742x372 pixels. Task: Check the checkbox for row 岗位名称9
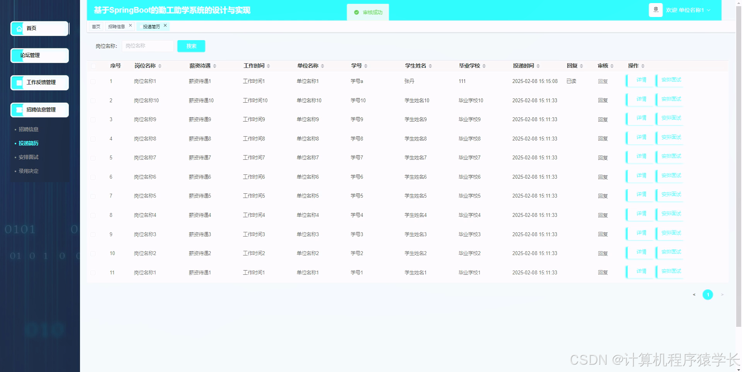pos(93,120)
